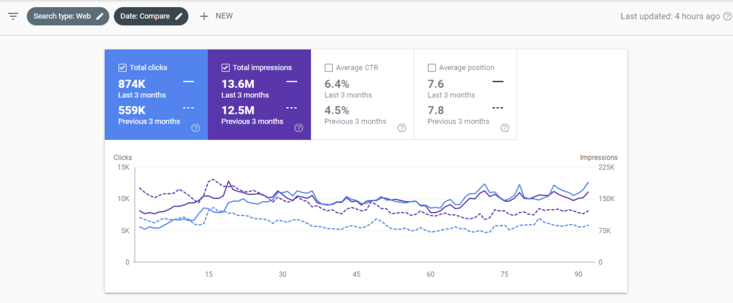Open help icon in Average CTR card
This screenshot has width=733, height=303.
coord(402,128)
